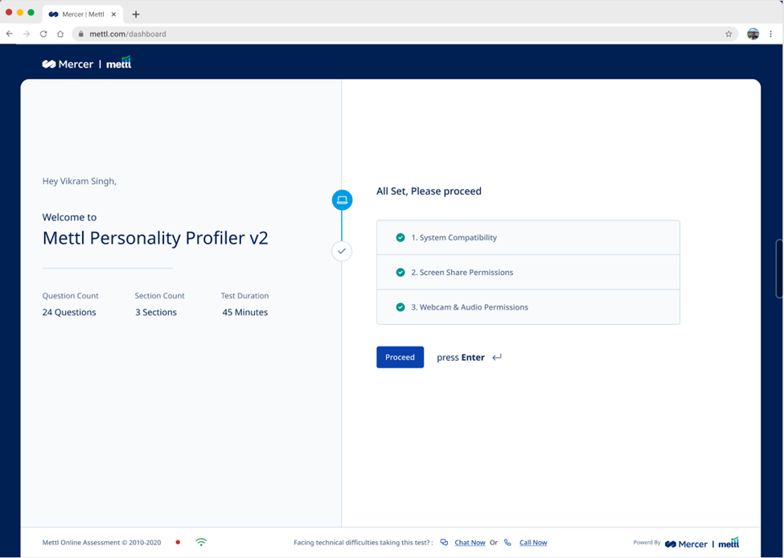Open the Chat Now support link
784x558 pixels.
click(x=470, y=543)
